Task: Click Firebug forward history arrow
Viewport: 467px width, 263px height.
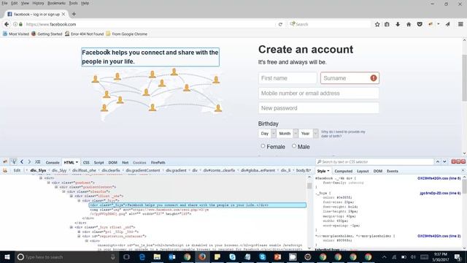Action: click(x=29, y=161)
